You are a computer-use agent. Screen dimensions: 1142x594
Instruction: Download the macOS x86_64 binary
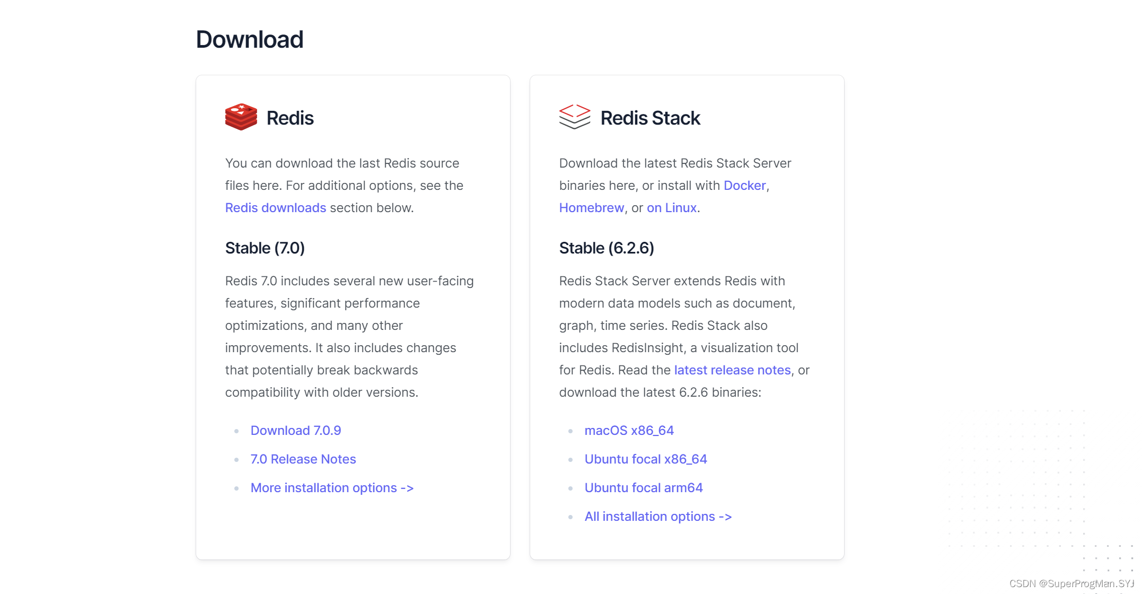pyautogui.click(x=629, y=431)
